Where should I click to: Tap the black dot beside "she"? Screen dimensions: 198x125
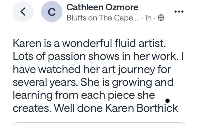[x=167, y=101]
